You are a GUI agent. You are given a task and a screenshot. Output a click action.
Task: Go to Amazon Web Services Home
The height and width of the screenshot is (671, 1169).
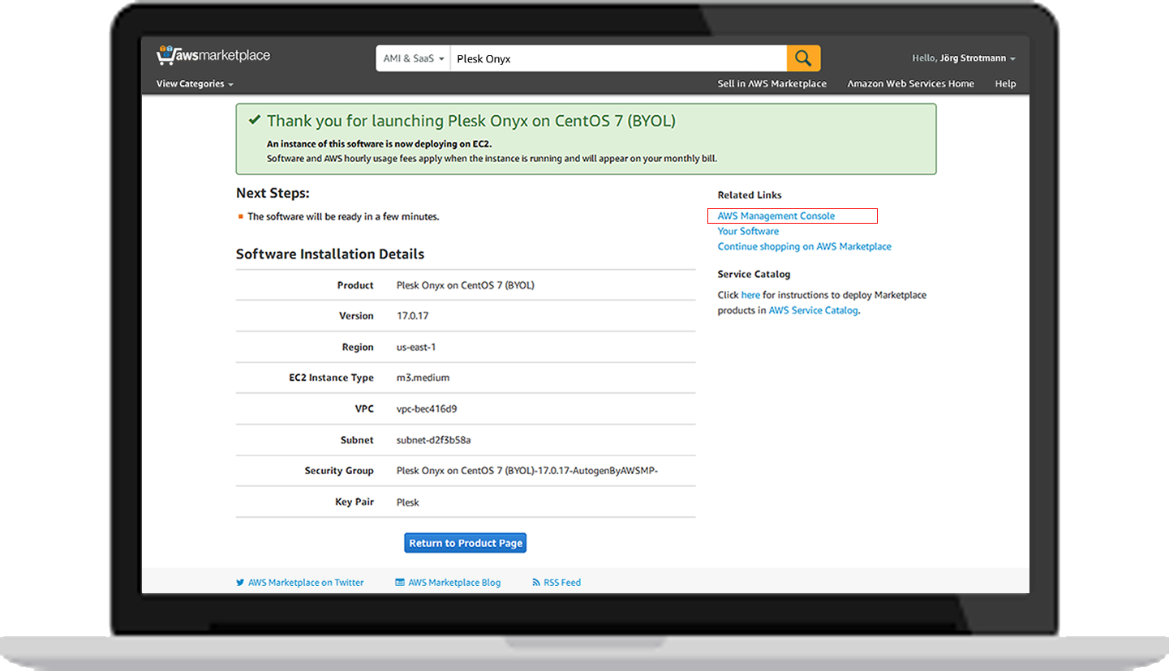[x=910, y=83]
